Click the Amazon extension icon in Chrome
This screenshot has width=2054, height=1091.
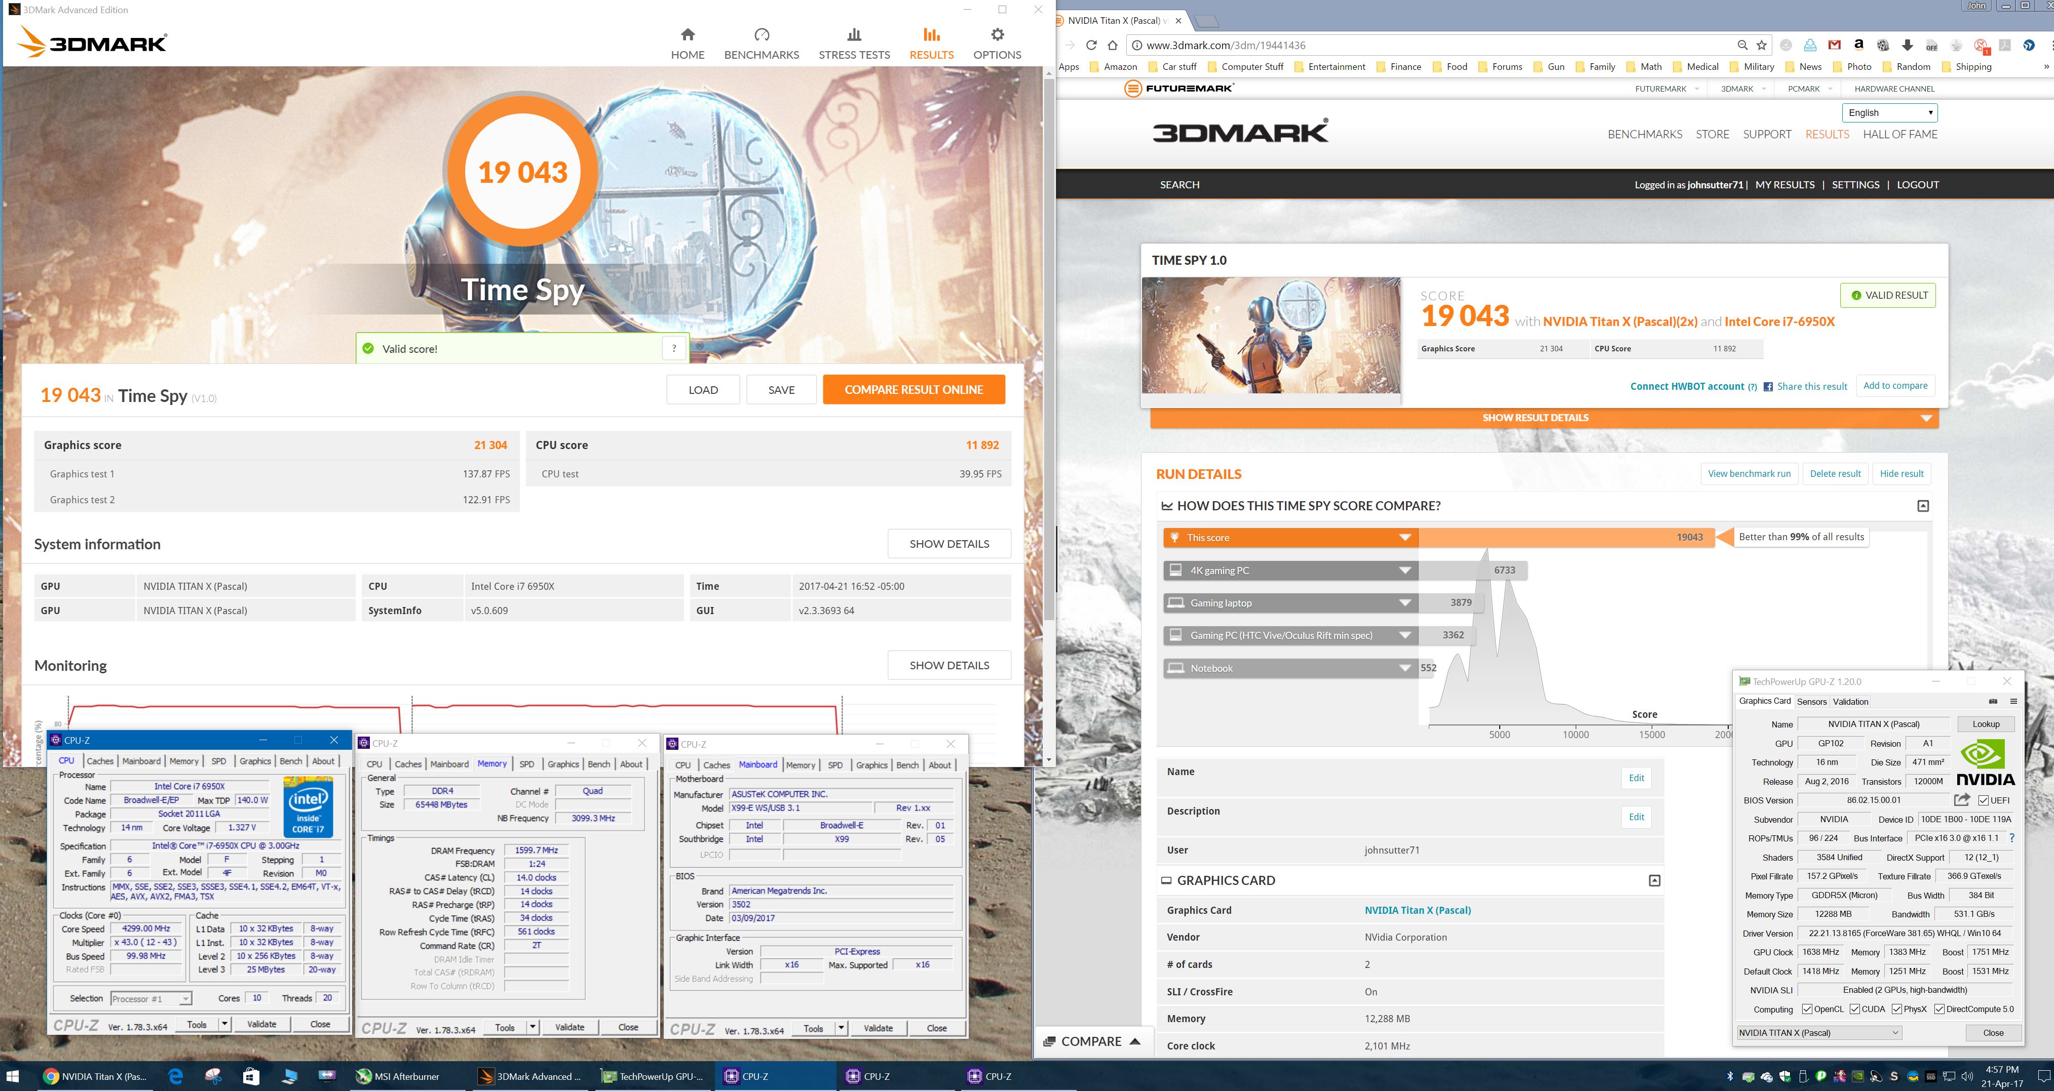pos(1858,46)
